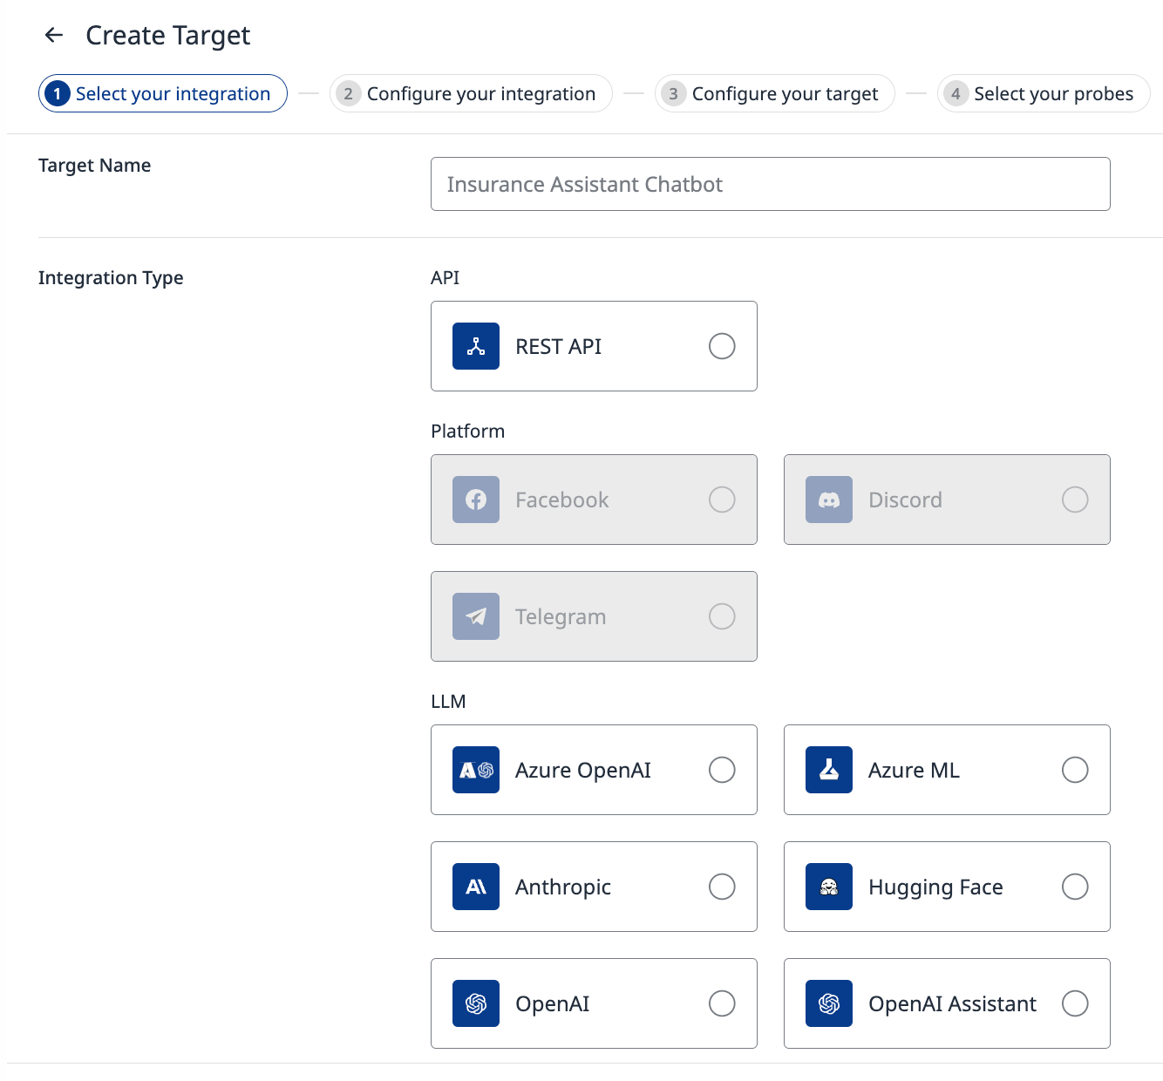This screenshot has height=1081, width=1163.
Task: Select the OpenAI Assistant radio button
Action: 1075,1003
